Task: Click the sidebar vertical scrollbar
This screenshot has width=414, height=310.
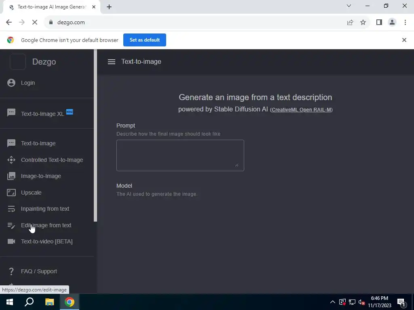Action: point(95,136)
